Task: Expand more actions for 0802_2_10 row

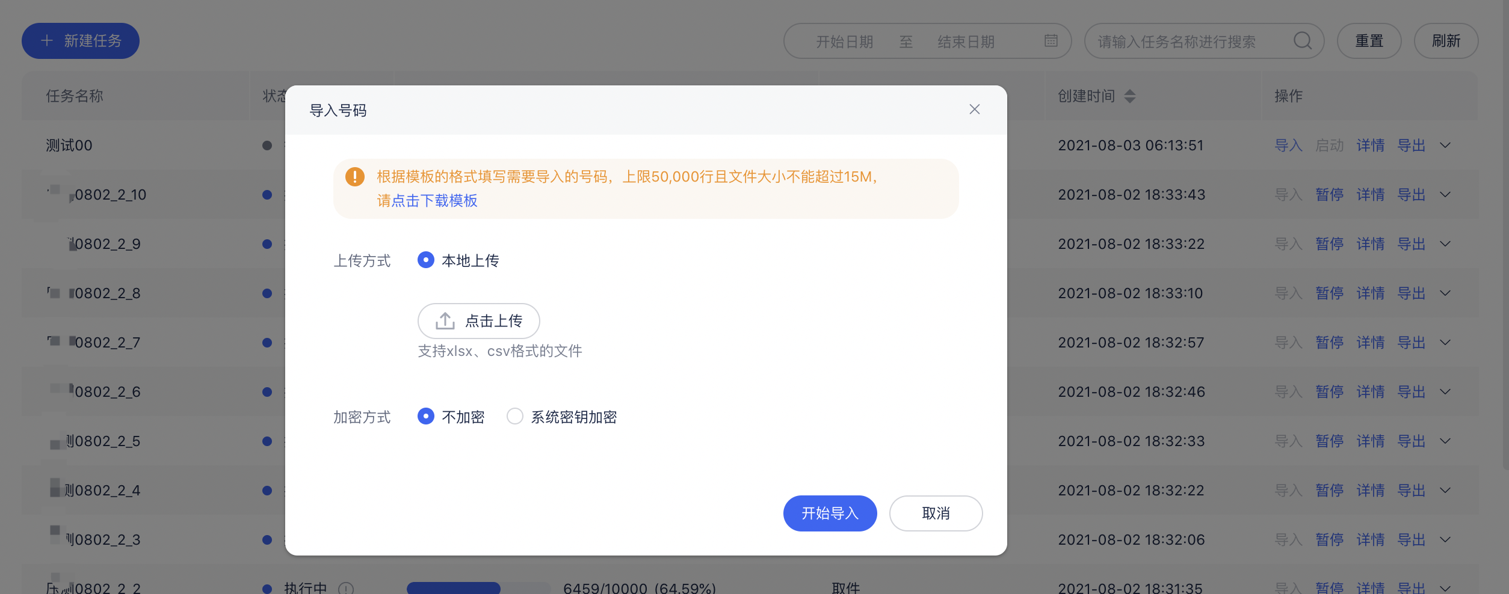Action: (1445, 195)
